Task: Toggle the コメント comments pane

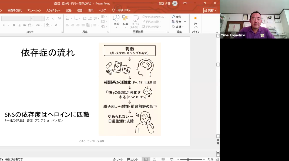Action: (x=132, y=159)
